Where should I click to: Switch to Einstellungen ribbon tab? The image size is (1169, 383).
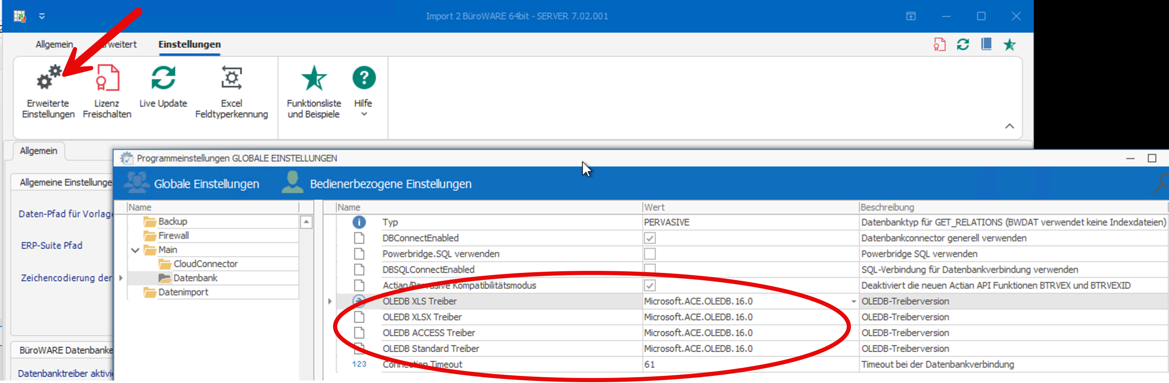[190, 44]
